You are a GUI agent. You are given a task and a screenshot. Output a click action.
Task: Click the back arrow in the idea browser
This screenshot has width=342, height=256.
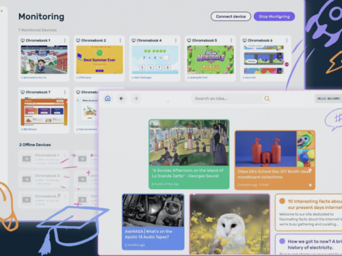click(x=122, y=98)
